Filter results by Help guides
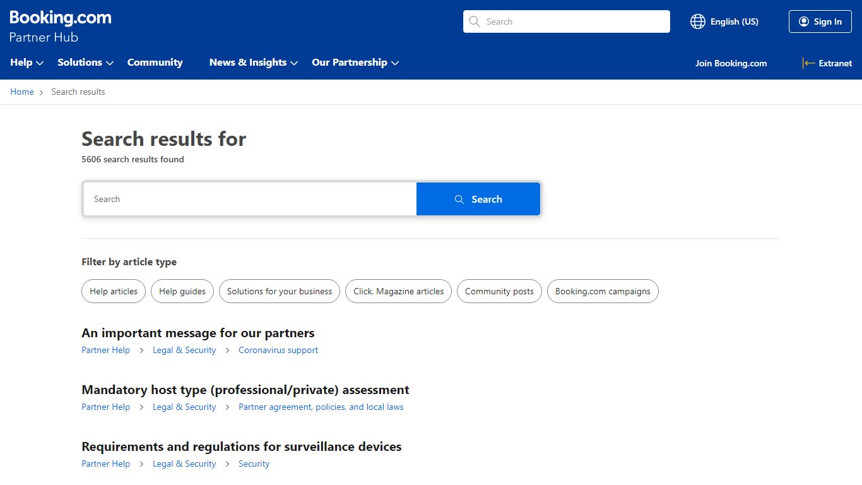Screen dimensions: 862x485 [x=182, y=291]
